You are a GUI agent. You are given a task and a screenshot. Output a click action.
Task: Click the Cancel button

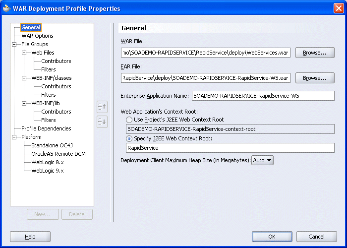coord(317,237)
